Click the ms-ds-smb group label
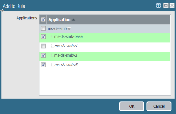This screenshot has height=114, width=176. [x=57, y=28]
